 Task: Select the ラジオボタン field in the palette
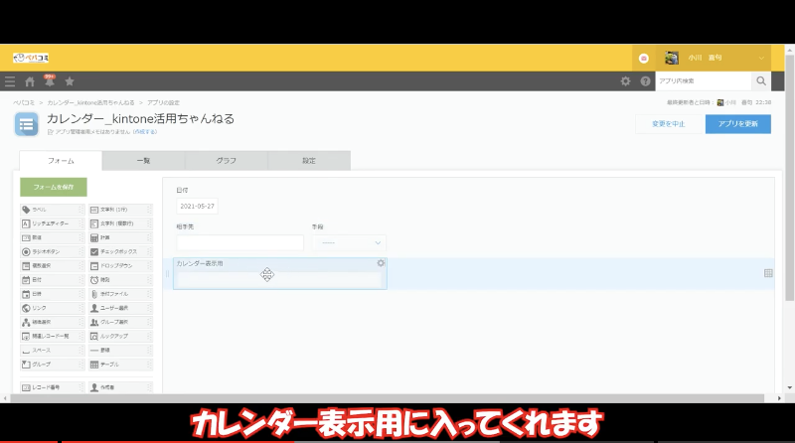pyautogui.click(x=52, y=252)
